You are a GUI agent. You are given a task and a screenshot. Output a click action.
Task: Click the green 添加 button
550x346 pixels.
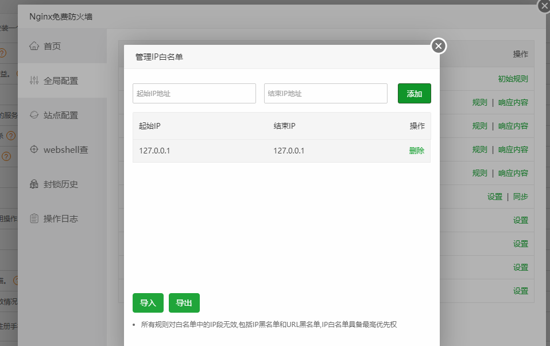(x=414, y=93)
